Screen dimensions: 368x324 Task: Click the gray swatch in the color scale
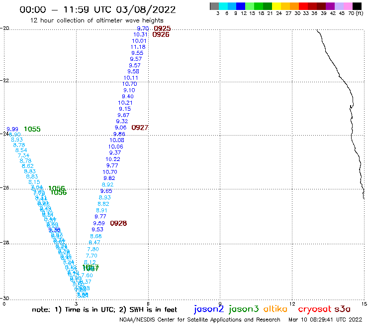pyautogui.click(x=214, y=6)
